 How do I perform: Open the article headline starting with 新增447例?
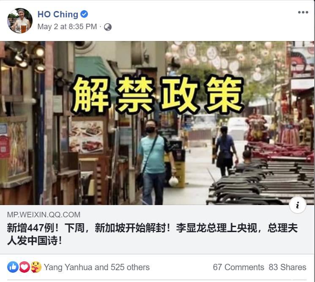(x=152, y=234)
